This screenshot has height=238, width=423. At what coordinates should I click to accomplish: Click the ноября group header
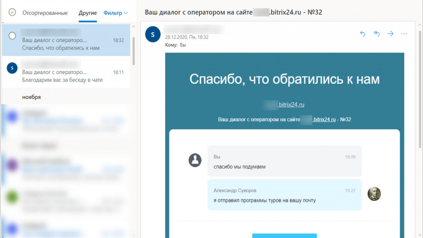pos(32,97)
